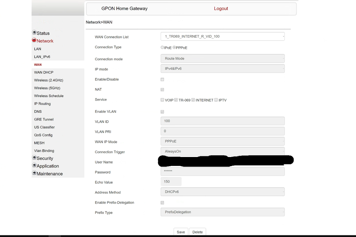Select the IPoE connection type
This screenshot has width=356, height=237.
point(162,47)
